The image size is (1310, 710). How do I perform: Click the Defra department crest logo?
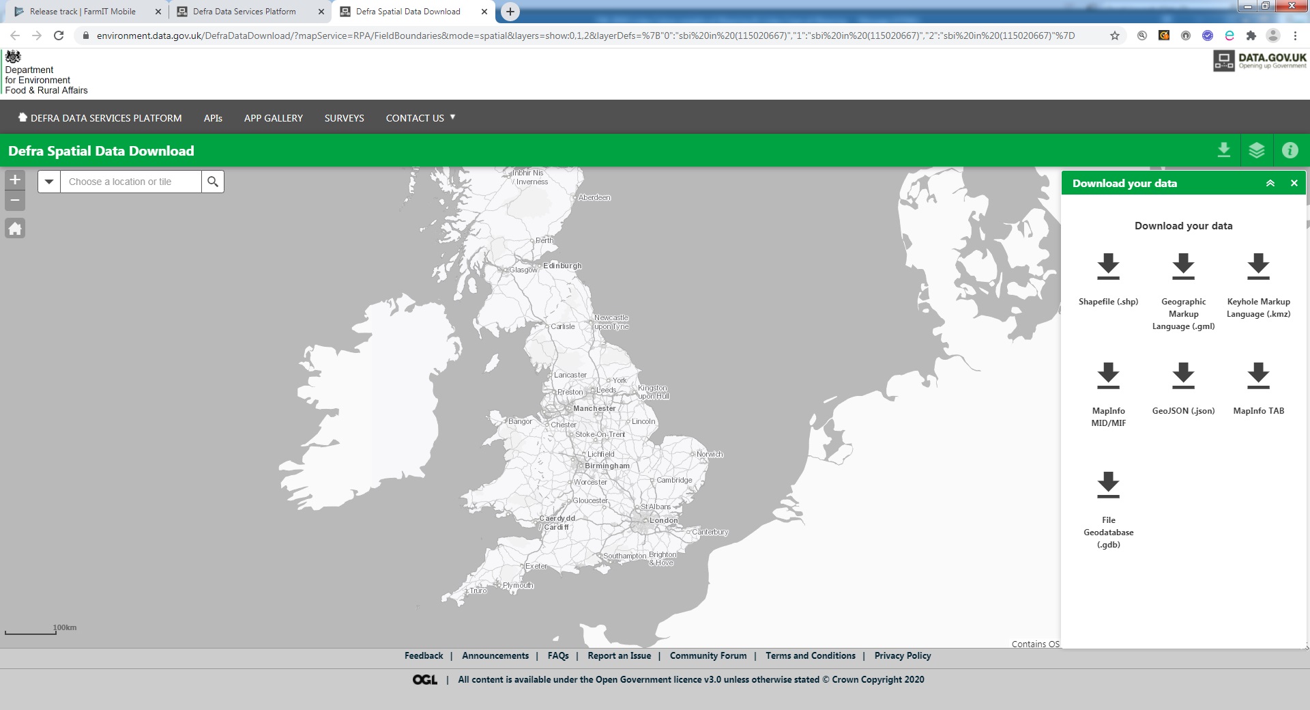14,57
